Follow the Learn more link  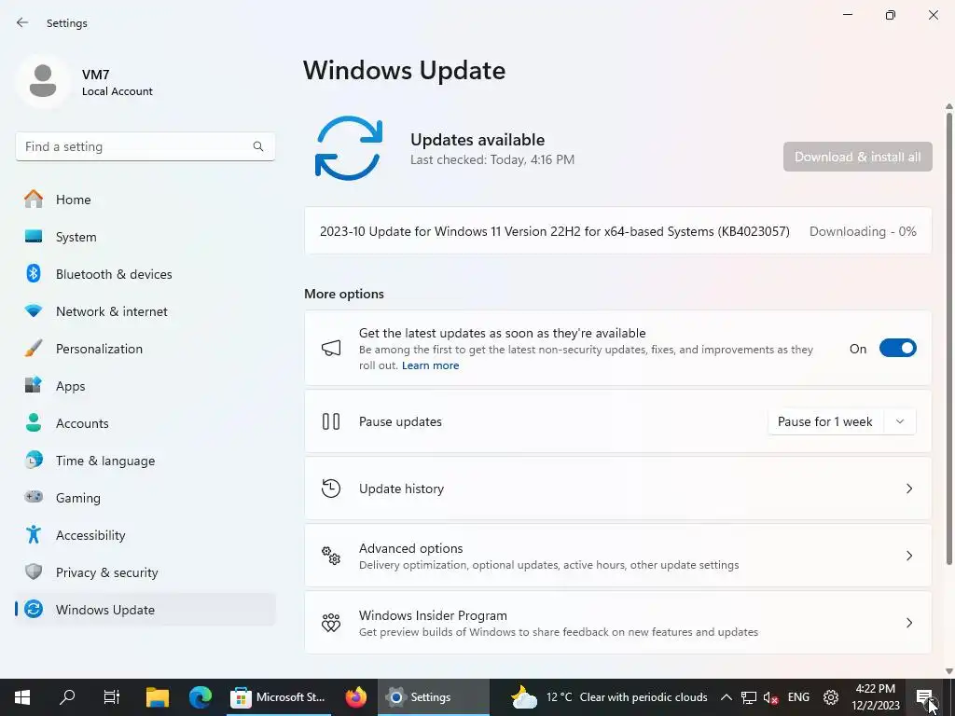(x=430, y=365)
